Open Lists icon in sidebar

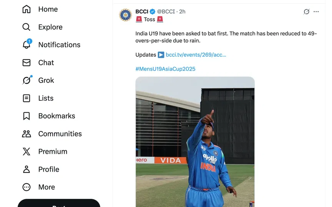tap(26, 98)
